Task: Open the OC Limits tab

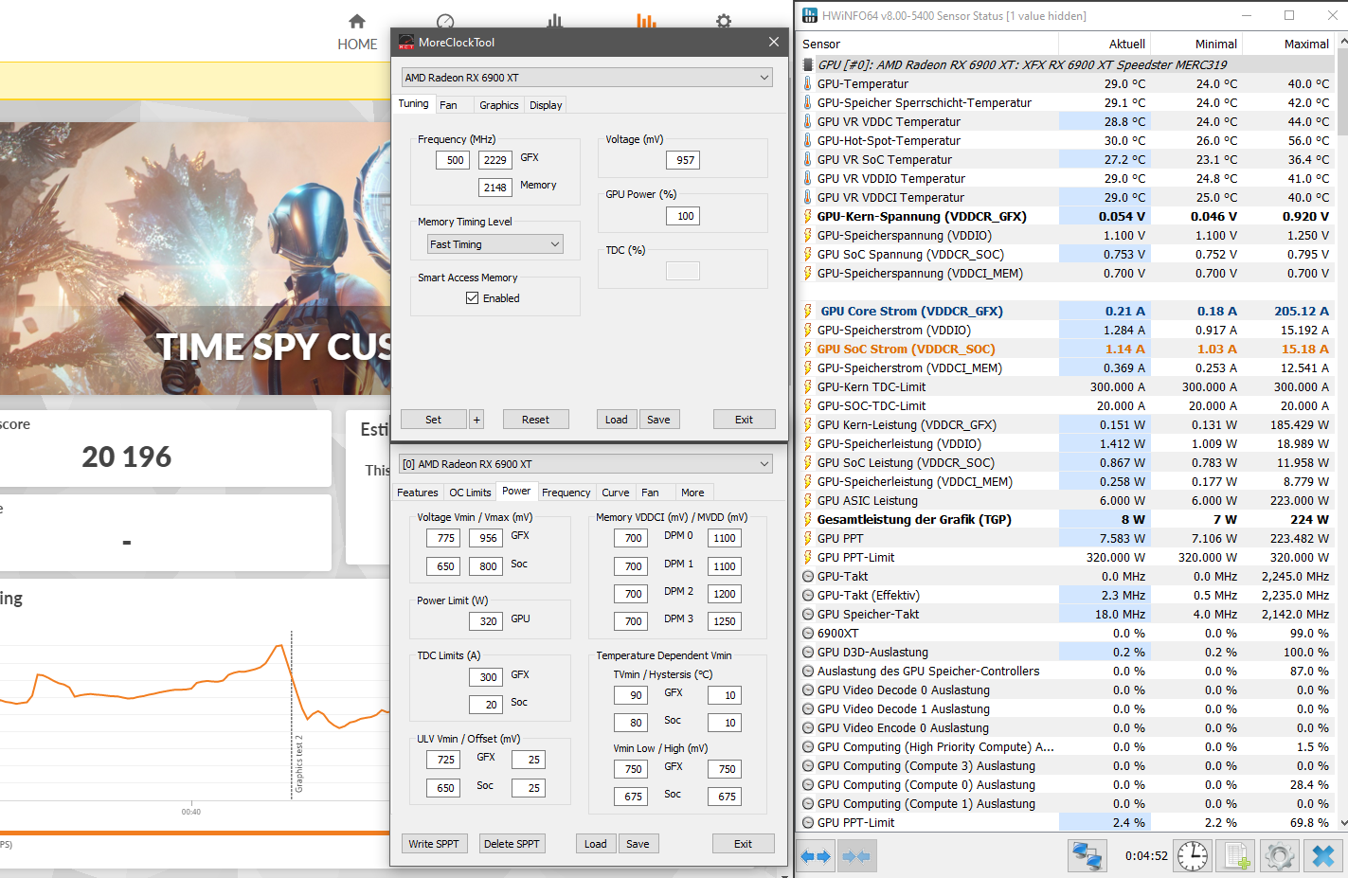Action: (470, 493)
